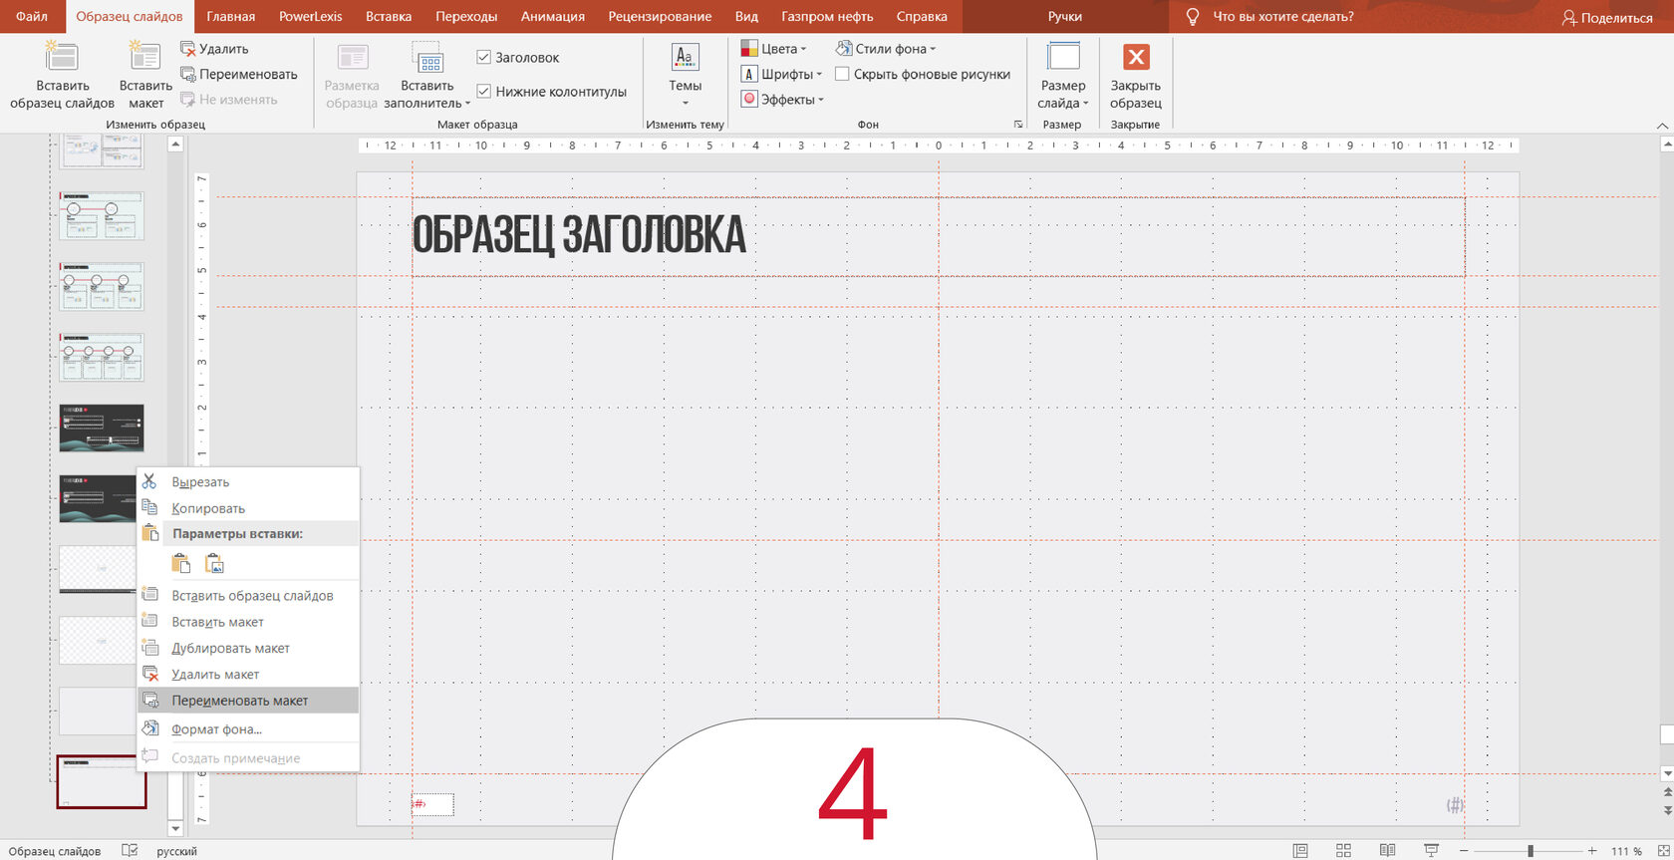Click the fit slide to window icon
Screen dimensions: 1674x860
(x=1663, y=851)
